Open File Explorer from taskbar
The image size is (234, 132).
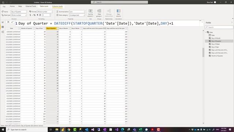tap(57, 129)
